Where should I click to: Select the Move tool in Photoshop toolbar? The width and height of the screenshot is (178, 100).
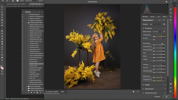2,7
